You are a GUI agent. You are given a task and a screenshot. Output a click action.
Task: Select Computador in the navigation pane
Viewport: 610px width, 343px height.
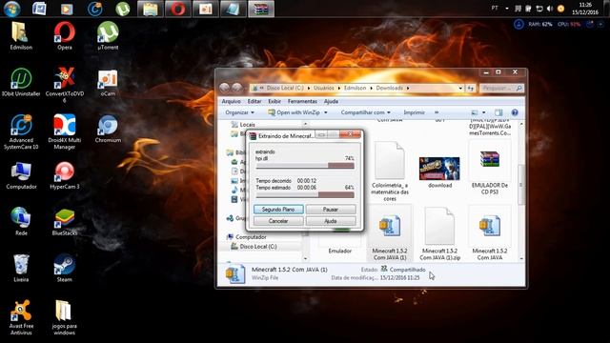(246, 237)
